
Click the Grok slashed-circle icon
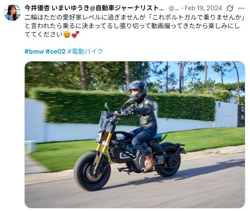[x=230, y=8]
